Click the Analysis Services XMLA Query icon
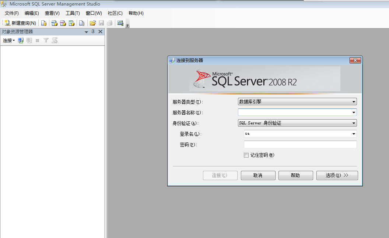Screen dimensions: 389x238 click(x=72, y=23)
